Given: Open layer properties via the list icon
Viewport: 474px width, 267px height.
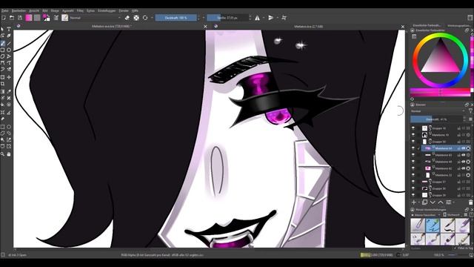Looking at the screenshot, I should point(449,202).
